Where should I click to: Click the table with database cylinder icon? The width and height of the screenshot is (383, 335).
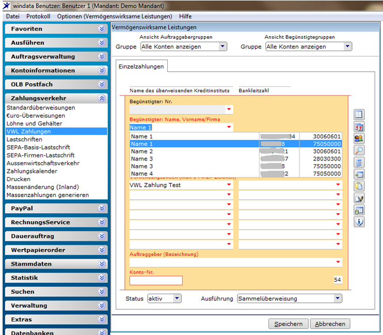click(359, 210)
